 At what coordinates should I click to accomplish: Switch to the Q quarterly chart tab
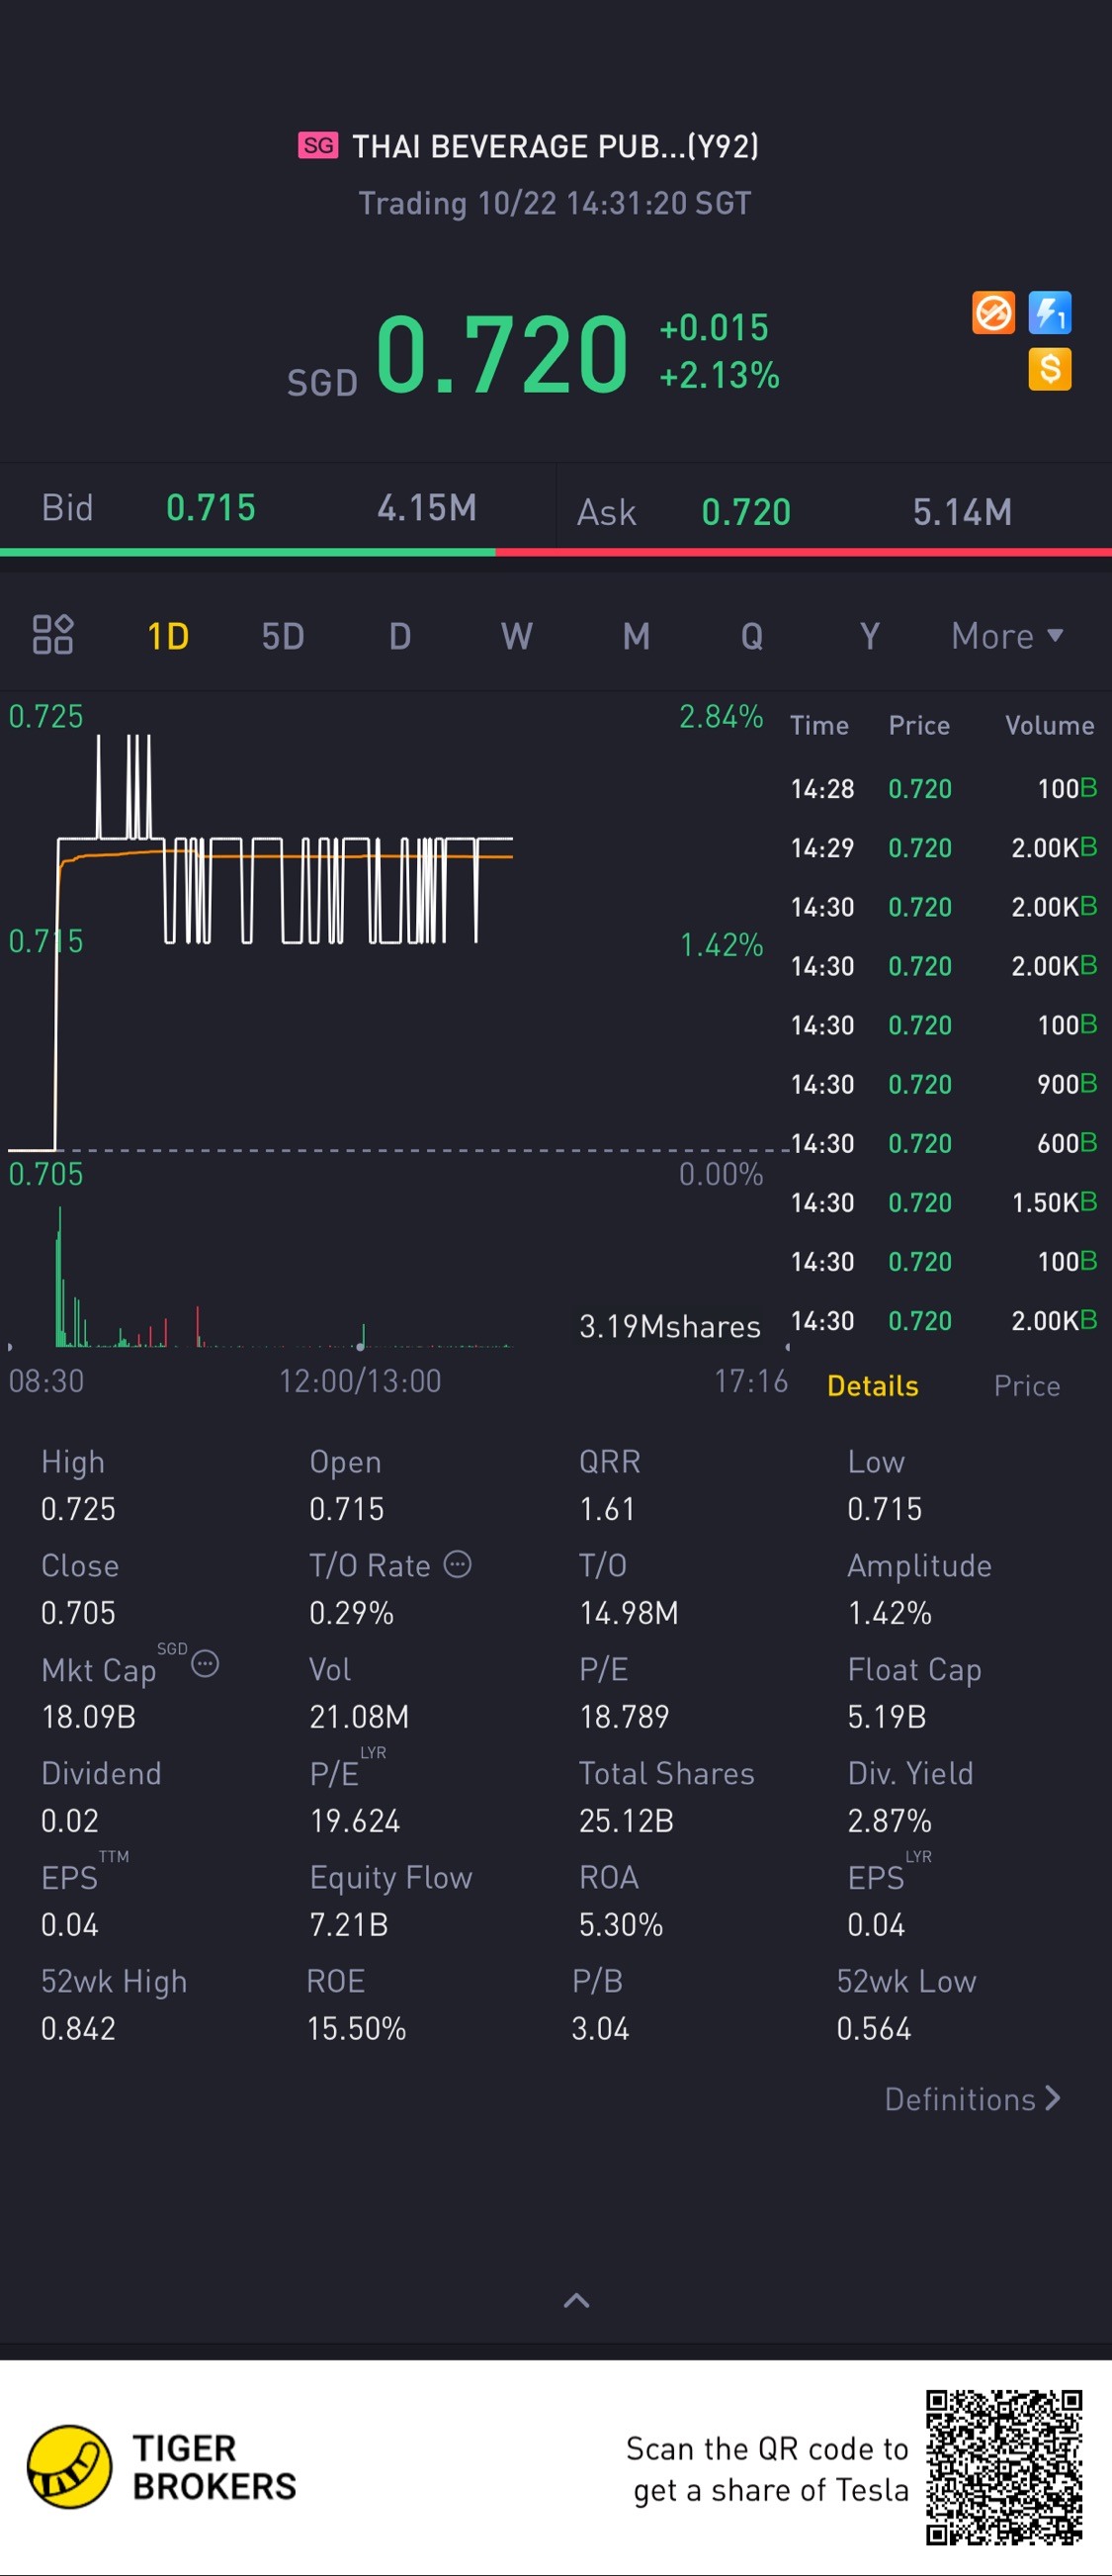(752, 636)
